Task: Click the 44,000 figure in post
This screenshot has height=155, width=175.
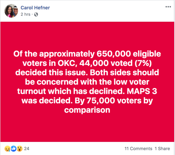Action: tap(94, 63)
